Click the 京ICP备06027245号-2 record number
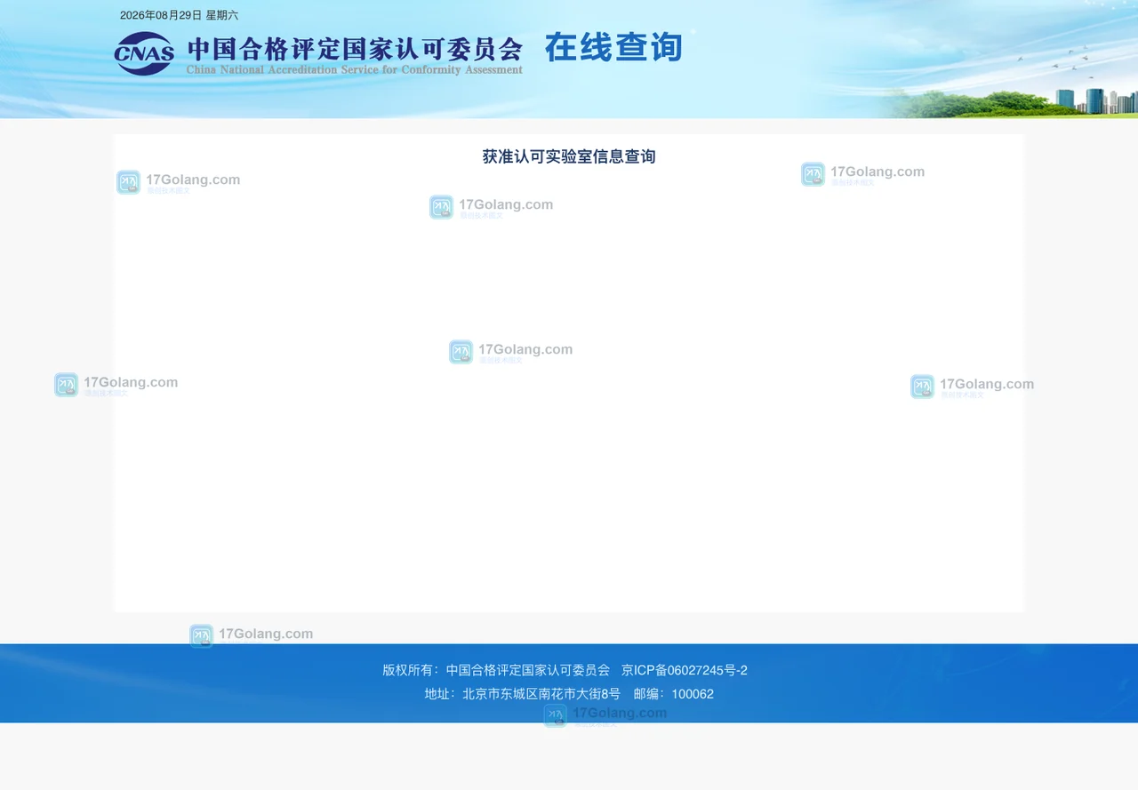1138x790 pixels. 685,670
